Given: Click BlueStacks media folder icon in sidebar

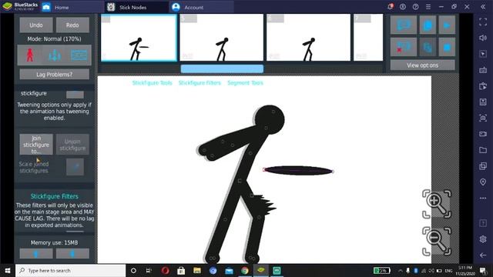Looking at the screenshot, I should [483, 150].
